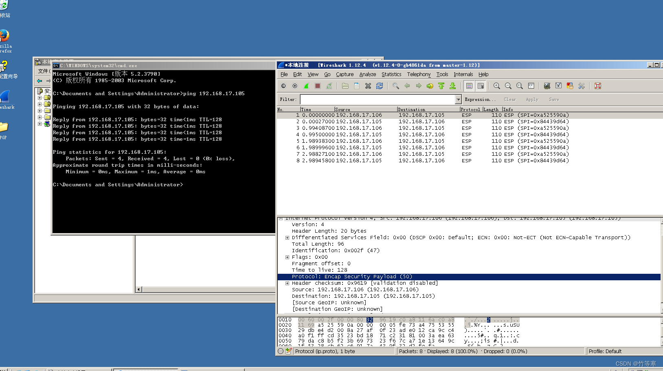Go forward in packet history
The height and width of the screenshot is (371, 663).
(419, 86)
